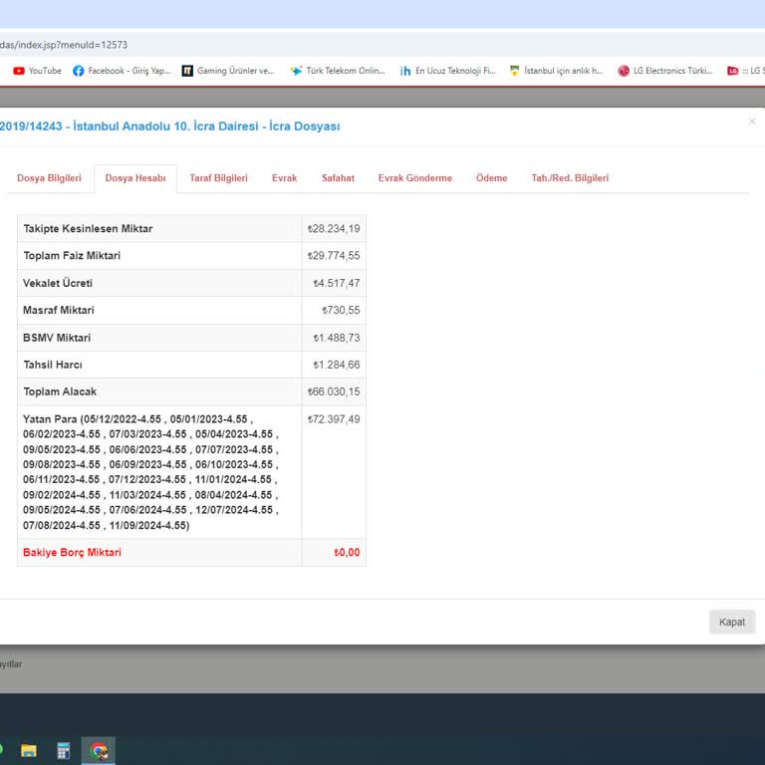Image resolution: width=765 pixels, height=765 pixels.
Task: Click the ₺730,55 value
Action: [341, 311]
